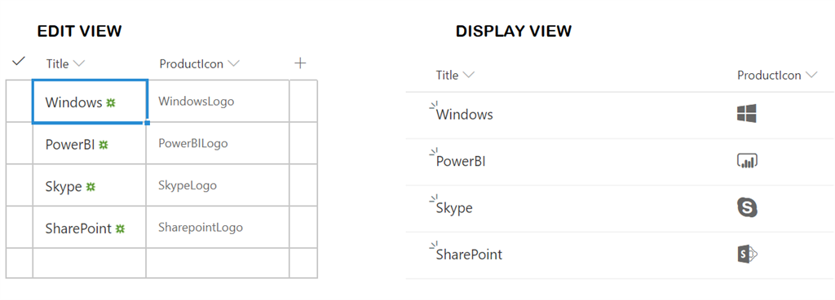
Task: Add a column with the plus icon
Action: 300,63
